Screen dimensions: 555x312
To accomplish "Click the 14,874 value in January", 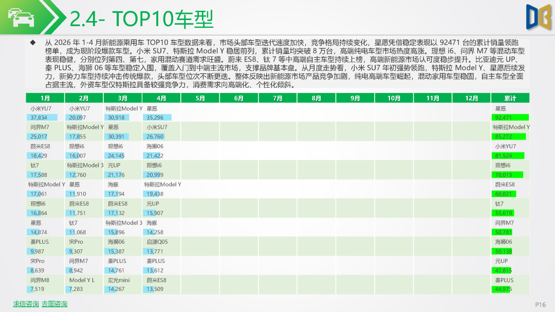I will coord(39,232).
